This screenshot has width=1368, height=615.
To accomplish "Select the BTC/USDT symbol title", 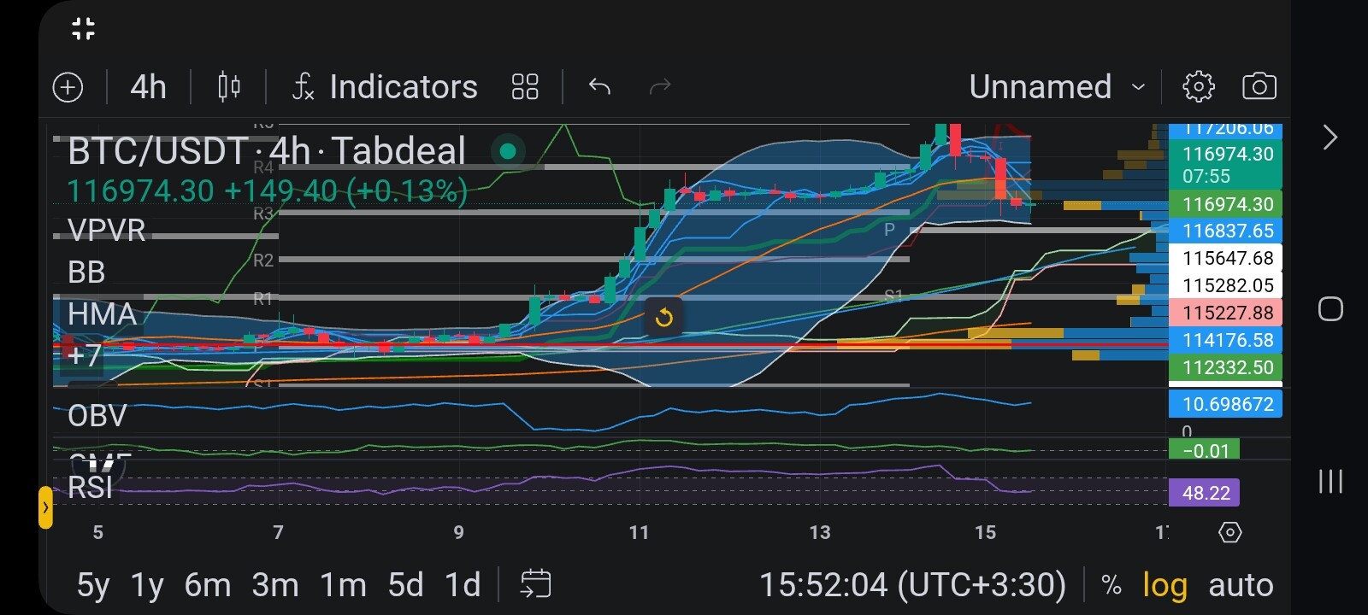I will (x=266, y=151).
